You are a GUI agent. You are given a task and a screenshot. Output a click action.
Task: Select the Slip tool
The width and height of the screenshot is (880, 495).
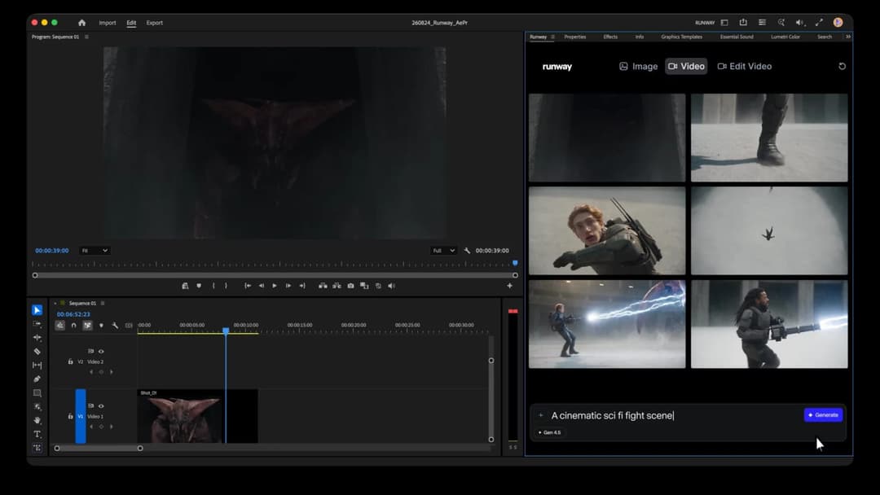[37, 365]
